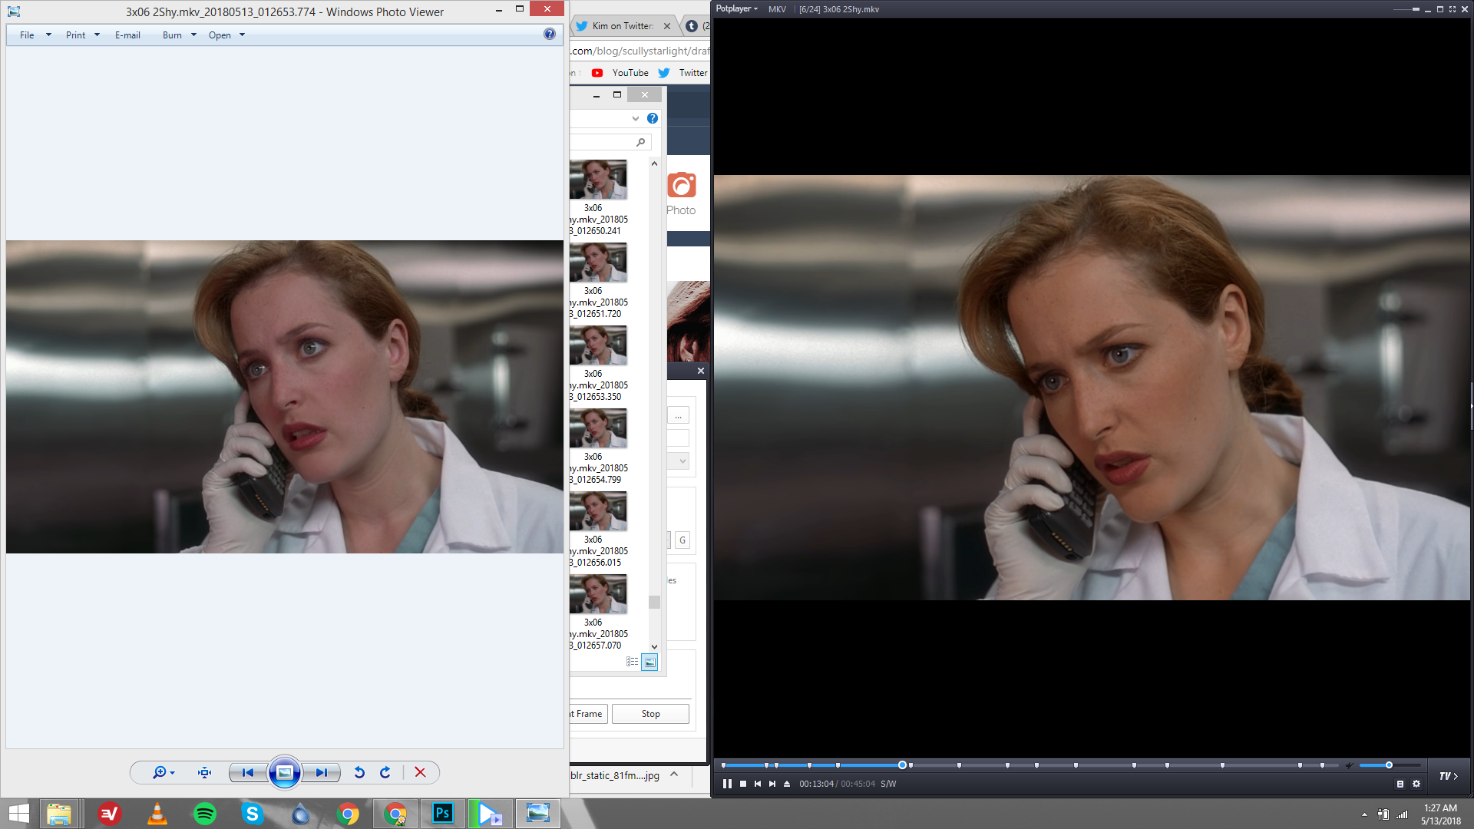Image resolution: width=1474 pixels, height=829 pixels.
Task: Open PotPlayer playlist panel icon
Action: point(1400,784)
